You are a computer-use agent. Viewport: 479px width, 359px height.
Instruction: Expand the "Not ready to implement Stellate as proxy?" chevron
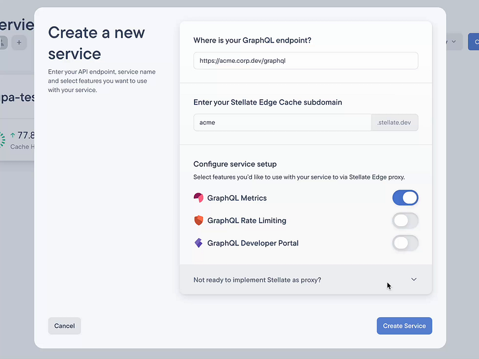414,279
